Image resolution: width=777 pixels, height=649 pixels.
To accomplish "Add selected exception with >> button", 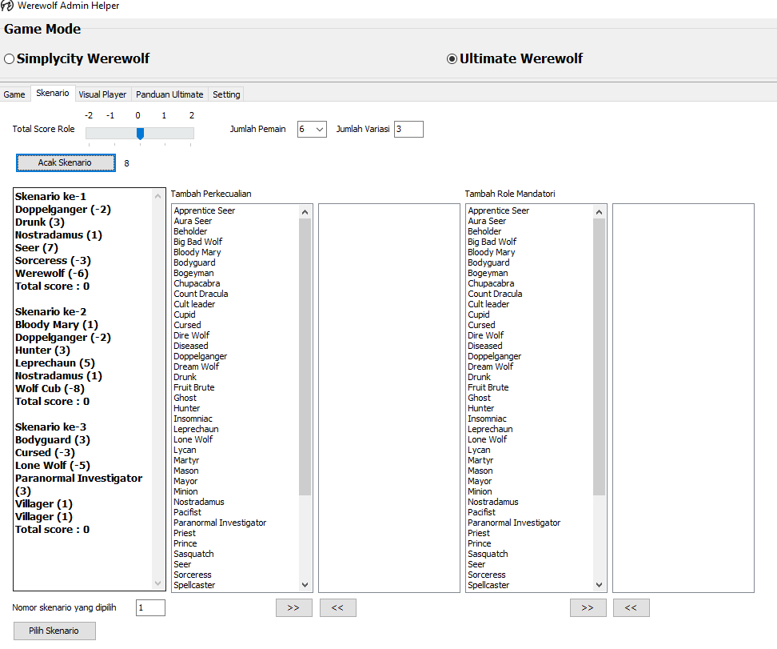I will 293,608.
